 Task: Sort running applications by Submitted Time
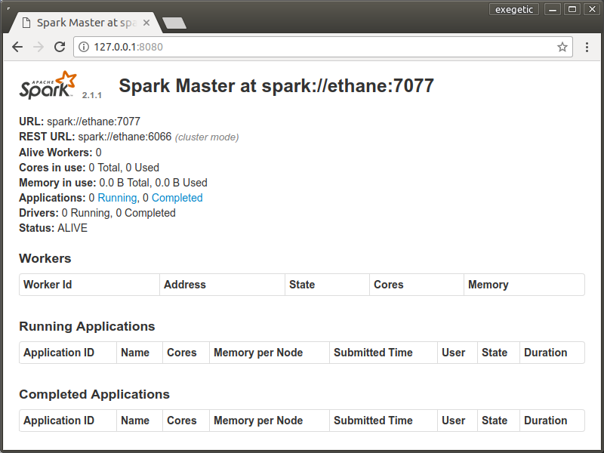pos(373,353)
